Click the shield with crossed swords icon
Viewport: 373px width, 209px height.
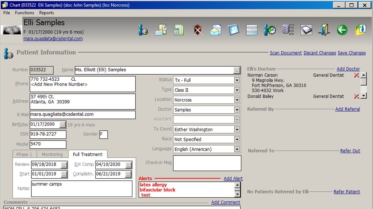(x=197, y=30)
